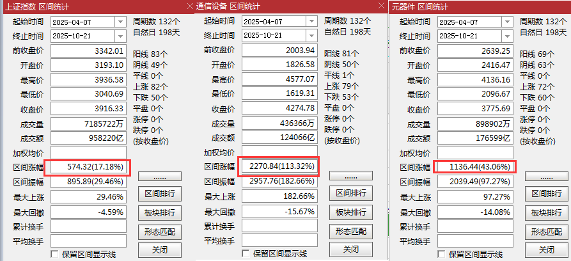Click 关闭 button in 通信设备 window
Image resolution: width=571 pixels, height=261 pixels.
(x=351, y=249)
